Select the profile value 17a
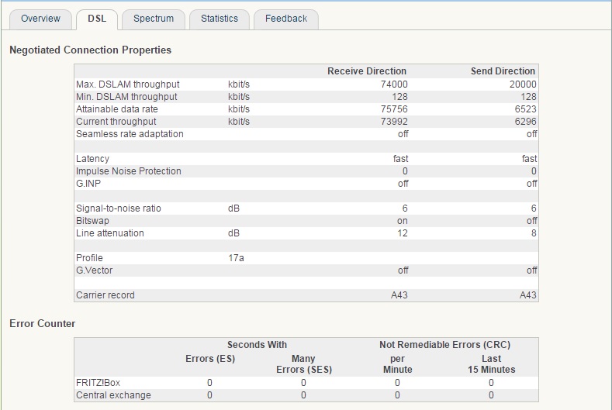Image resolution: width=612 pixels, height=410 pixels. [x=236, y=258]
